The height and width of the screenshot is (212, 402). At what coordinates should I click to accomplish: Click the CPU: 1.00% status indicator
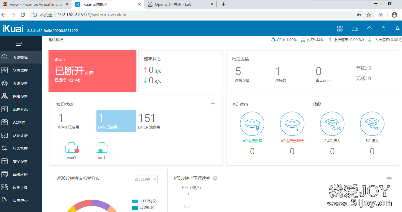[284, 40]
